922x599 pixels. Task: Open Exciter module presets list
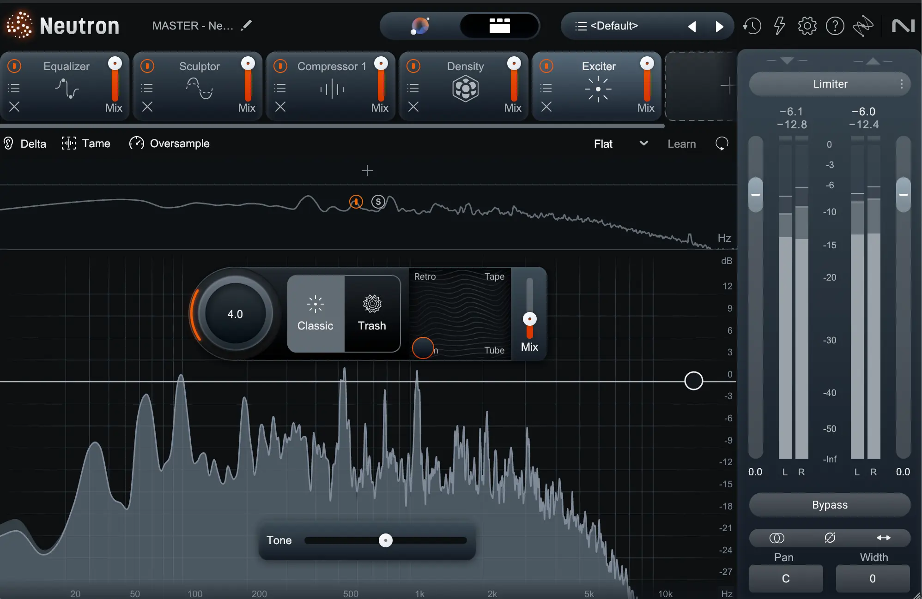coord(546,88)
